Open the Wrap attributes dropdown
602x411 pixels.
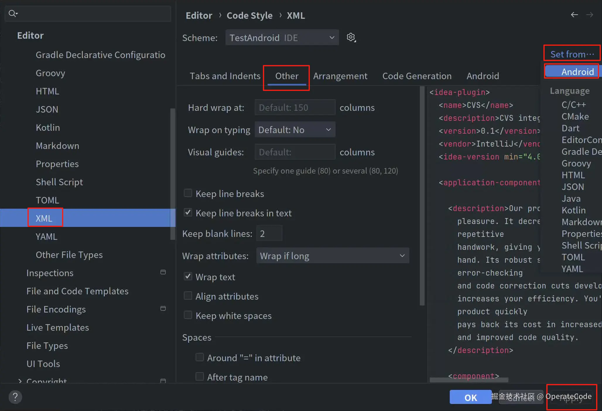pyautogui.click(x=332, y=256)
